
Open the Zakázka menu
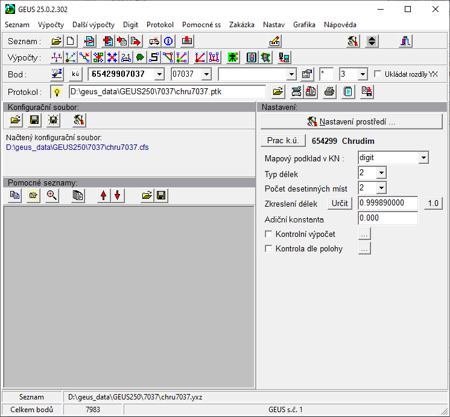click(241, 25)
